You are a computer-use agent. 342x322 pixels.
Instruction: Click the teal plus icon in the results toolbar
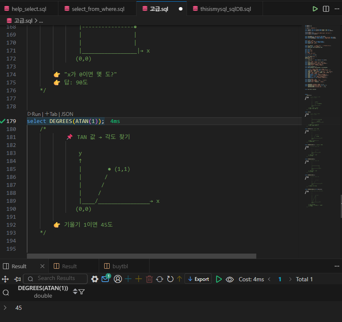tap(128, 279)
